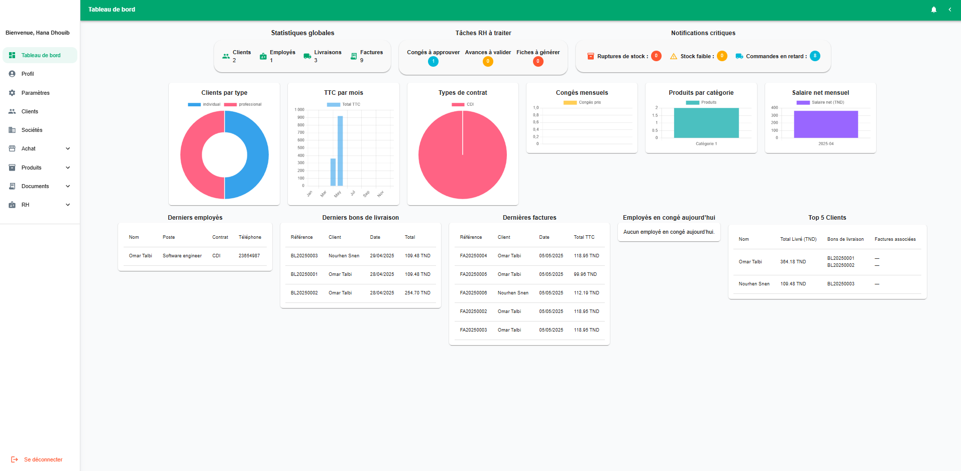961x471 pixels.
Task: Click the Clients icon in Statistiques globales
Action: [x=226, y=56]
